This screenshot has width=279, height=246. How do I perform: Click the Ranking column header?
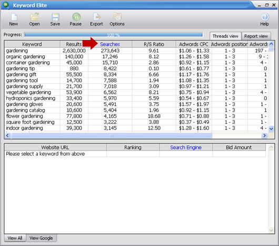pos(133,147)
